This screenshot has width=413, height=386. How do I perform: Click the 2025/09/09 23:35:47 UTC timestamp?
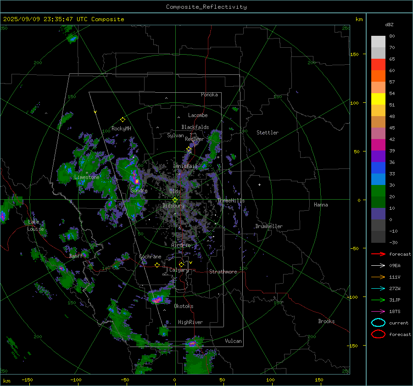(45, 19)
